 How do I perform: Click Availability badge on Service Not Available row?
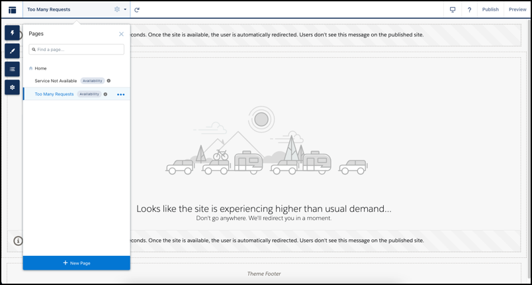pos(93,81)
